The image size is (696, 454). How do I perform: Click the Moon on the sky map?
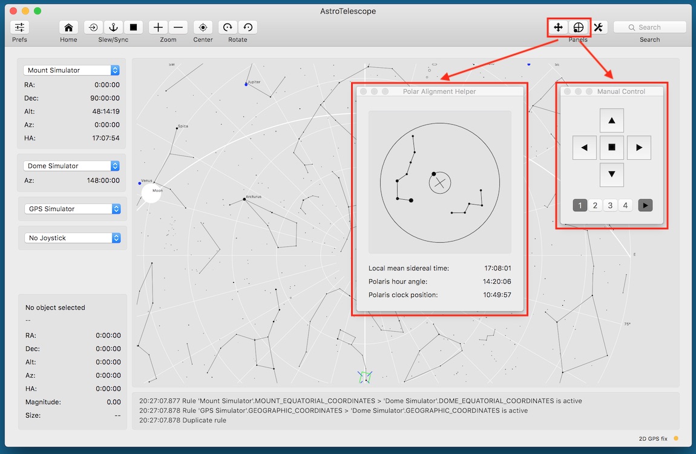point(151,194)
